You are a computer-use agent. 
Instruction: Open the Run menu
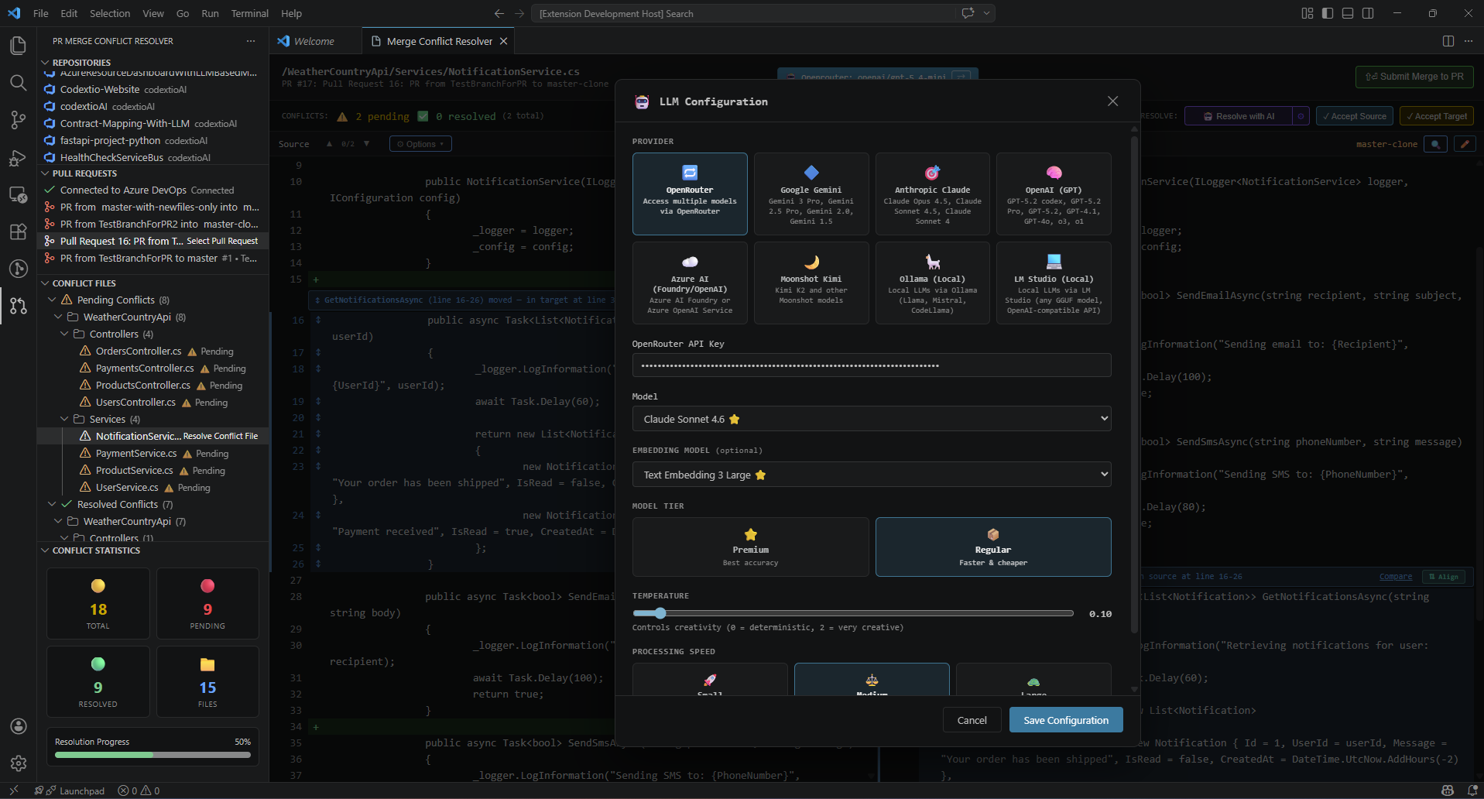click(210, 13)
